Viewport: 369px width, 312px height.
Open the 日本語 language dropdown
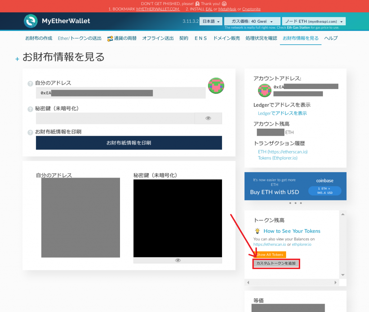(x=210, y=21)
